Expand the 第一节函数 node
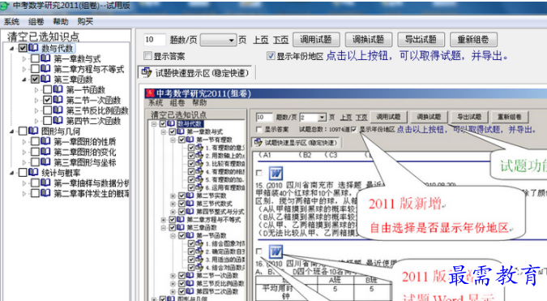The width and height of the screenshot is (547, 301). pyautogui.click(x=36, y=90)
